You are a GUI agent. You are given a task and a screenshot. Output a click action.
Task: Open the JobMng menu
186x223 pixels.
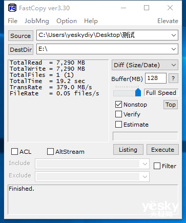[37, 21]
